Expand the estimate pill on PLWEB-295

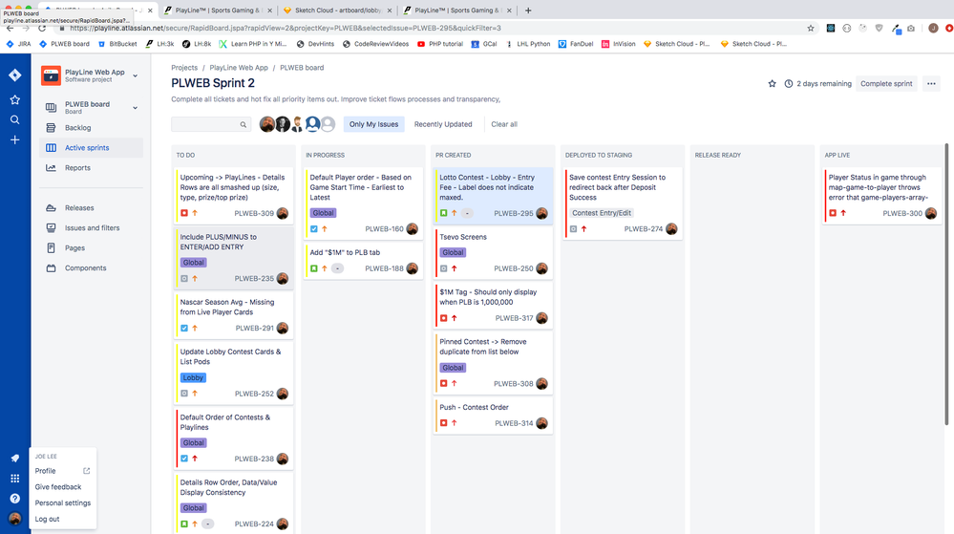pos(467,213)
